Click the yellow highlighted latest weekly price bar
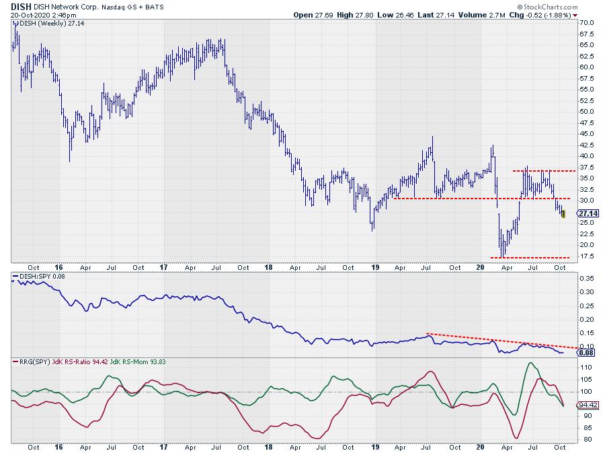This screenshot has width=605, height=453. tap(563, 214)
